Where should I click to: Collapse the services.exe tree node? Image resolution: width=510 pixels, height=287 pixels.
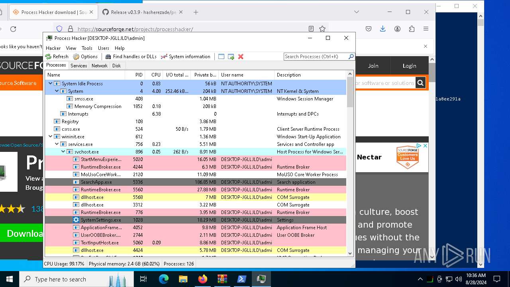coord(57,144)
